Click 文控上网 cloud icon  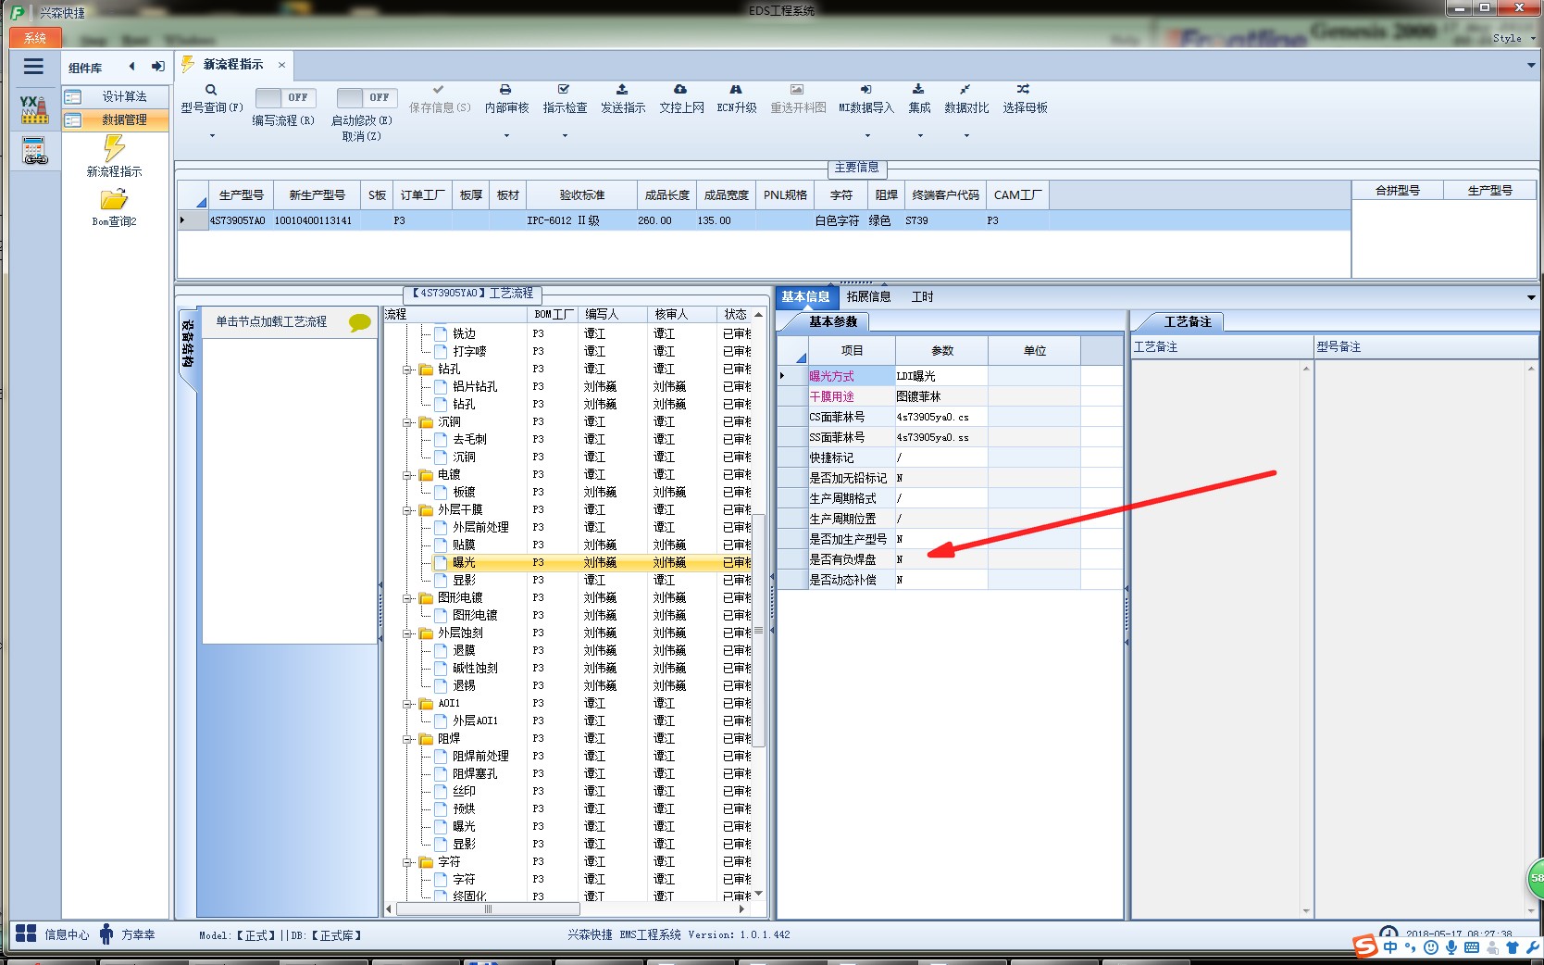(x=680, y=90)
